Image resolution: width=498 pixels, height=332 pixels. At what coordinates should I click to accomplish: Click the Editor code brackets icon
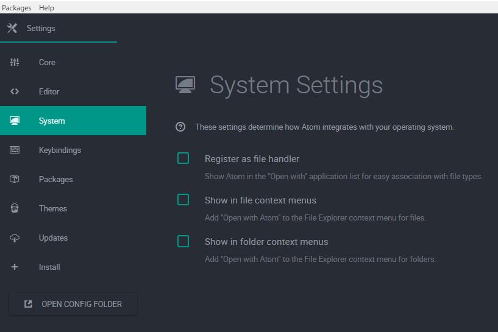(15, 91)
